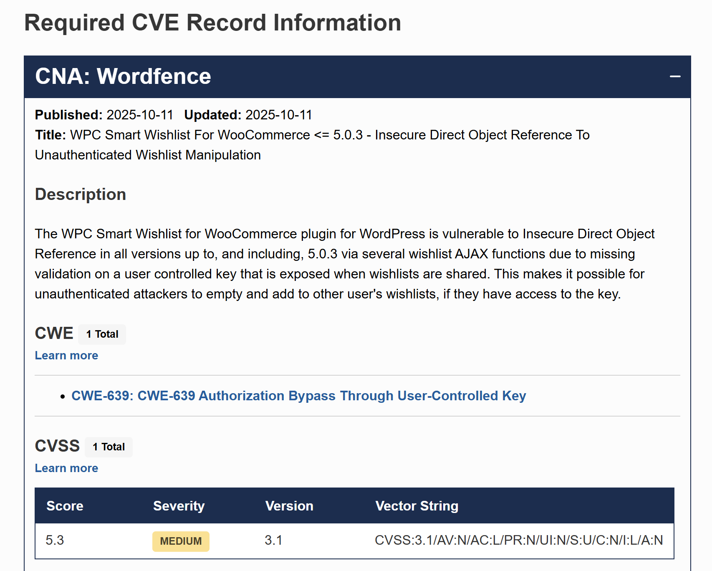Click the CNA: Wordfence header title
The width and height of the screenshot is (712, 571).
[123, 76]
